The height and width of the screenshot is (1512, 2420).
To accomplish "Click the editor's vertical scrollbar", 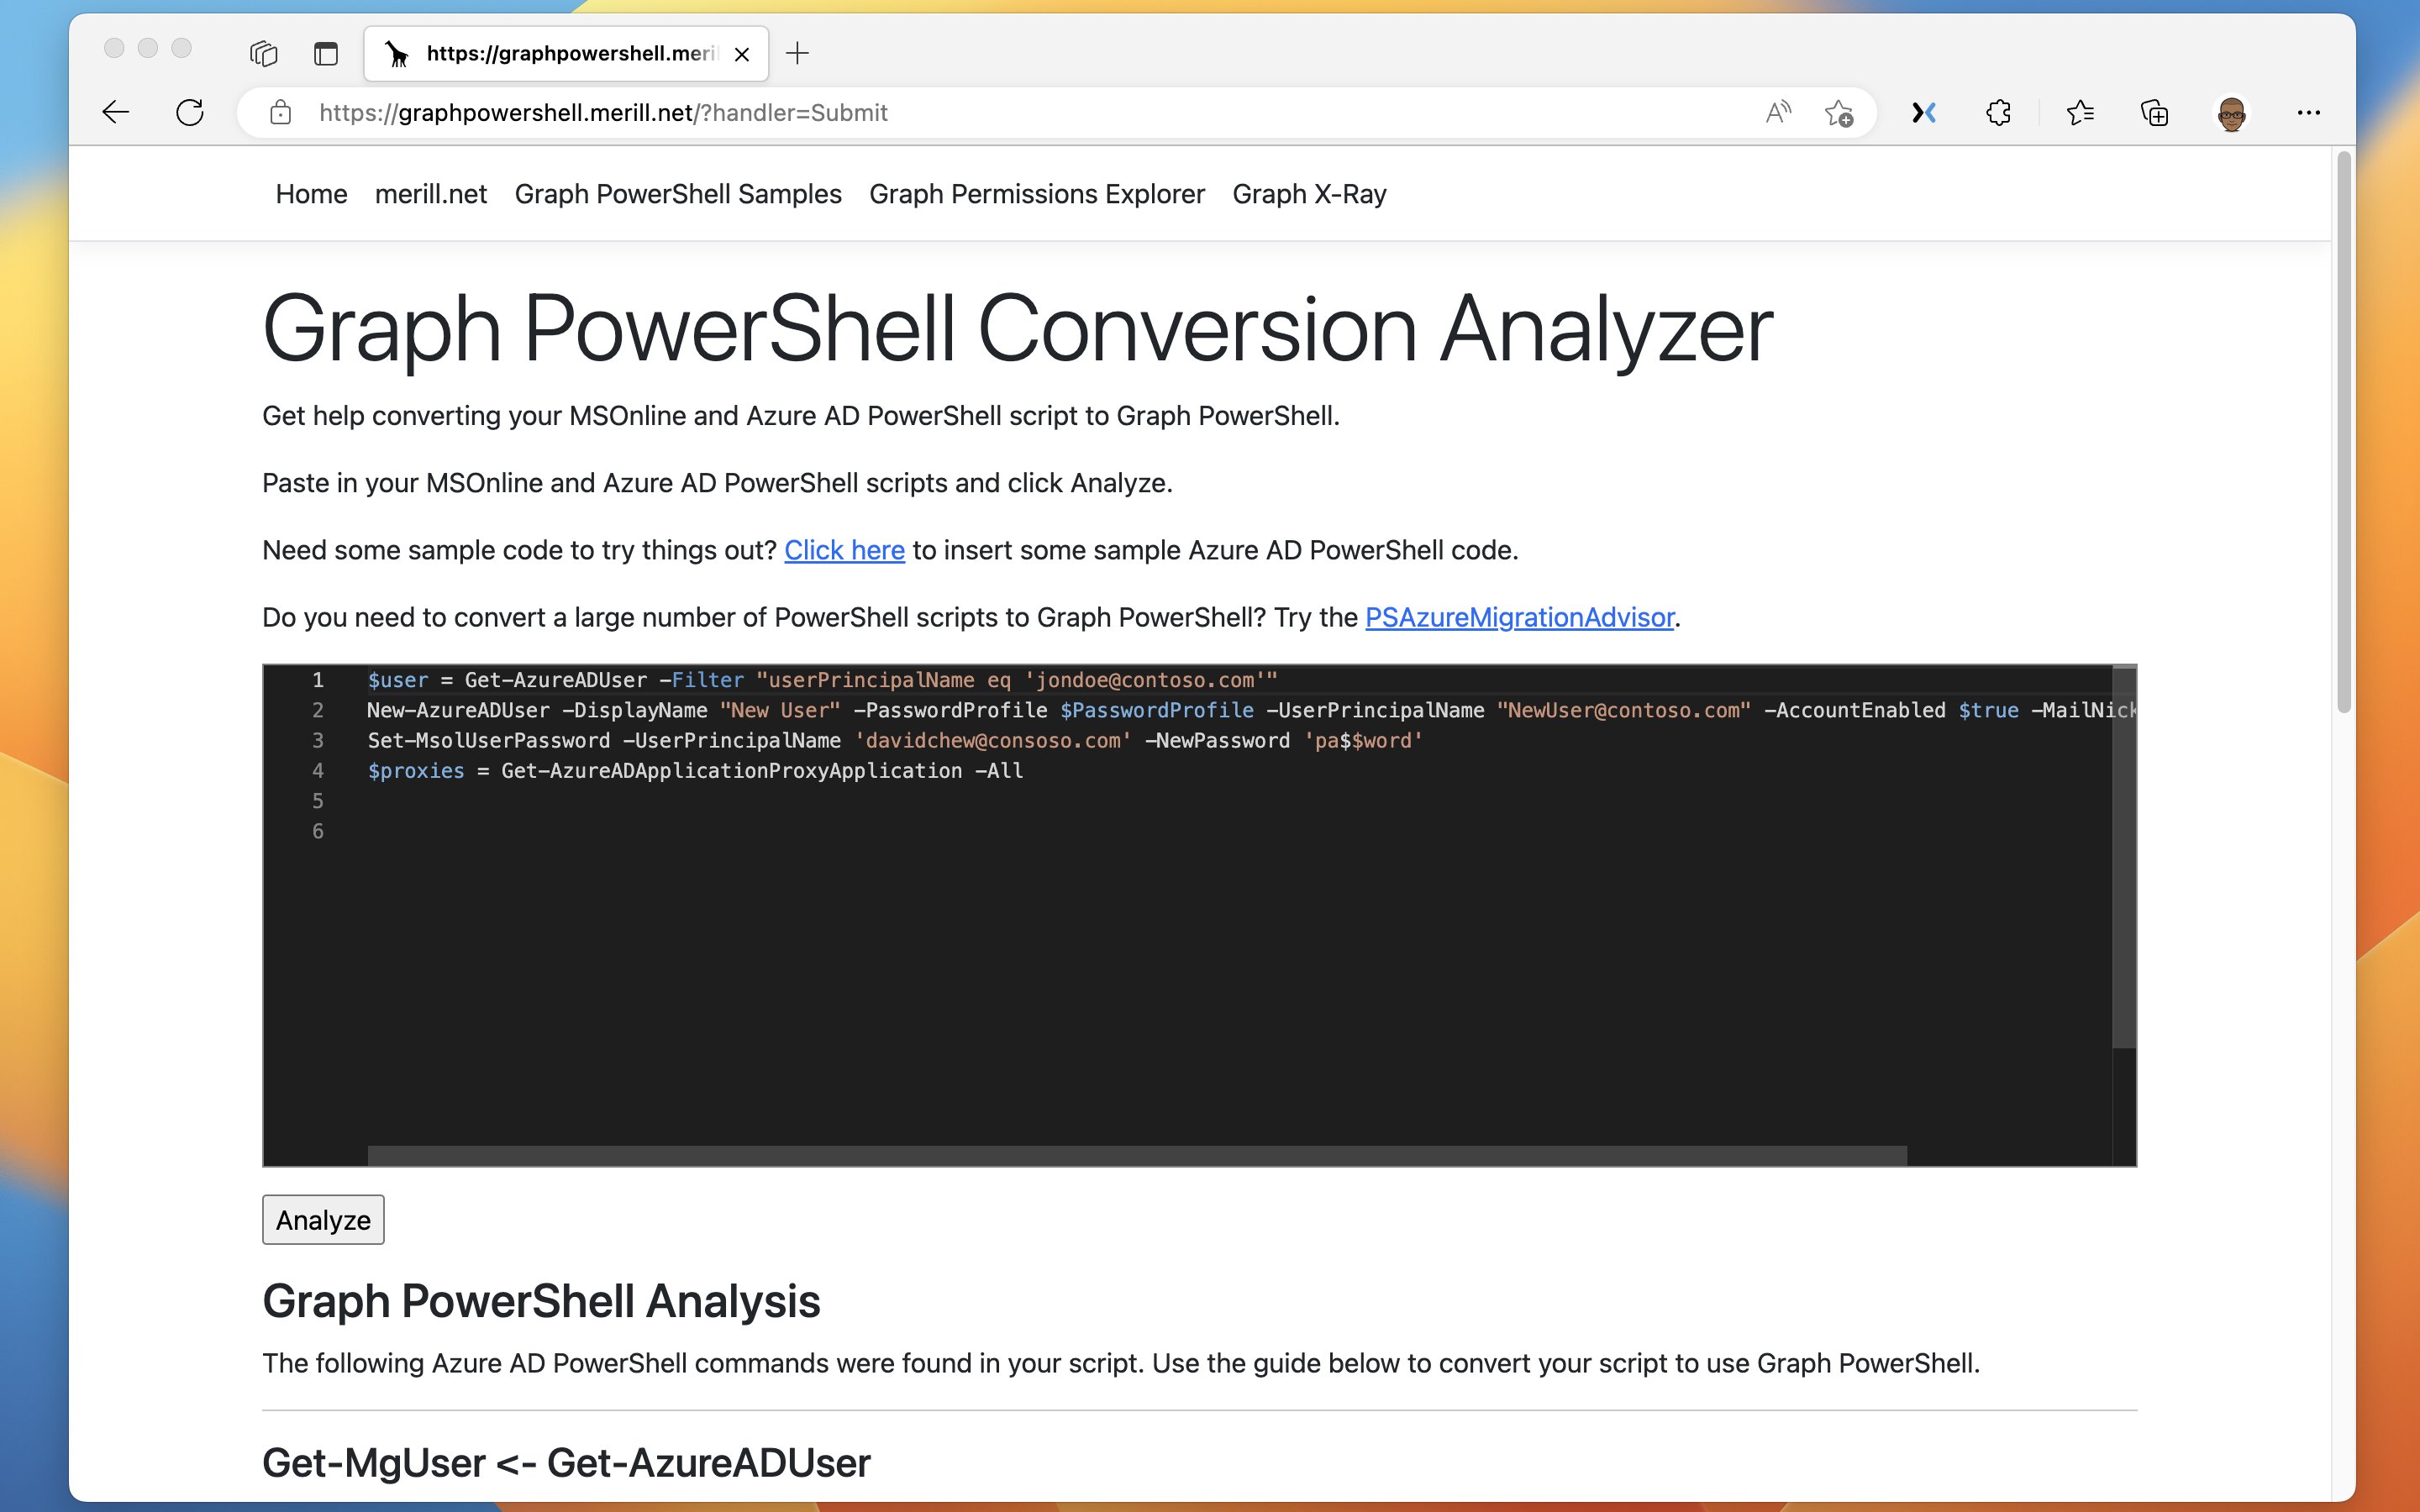I will (2124, 857).
